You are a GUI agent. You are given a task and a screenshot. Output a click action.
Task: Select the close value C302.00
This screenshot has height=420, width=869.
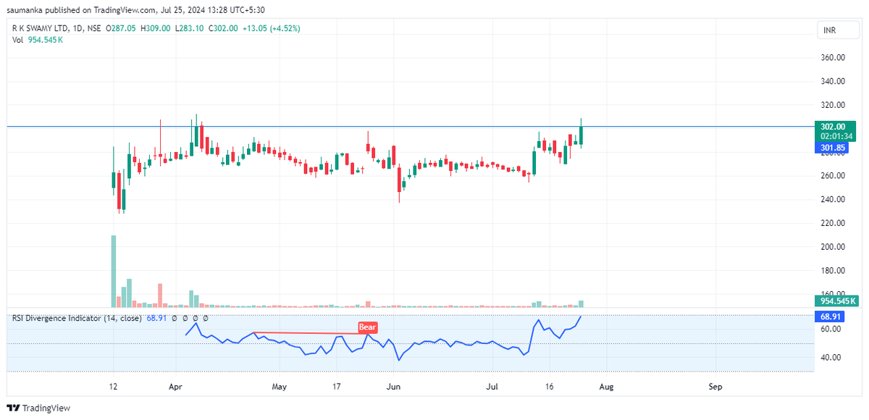pos(224,28)
